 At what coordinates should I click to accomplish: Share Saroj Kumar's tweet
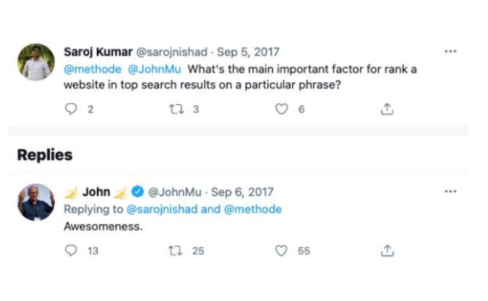tap(387, 109)
